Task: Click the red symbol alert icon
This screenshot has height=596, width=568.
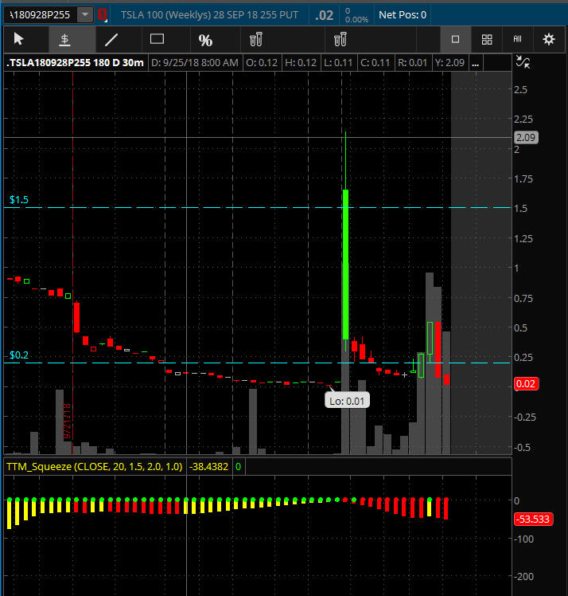Action: tap(103, 14)
